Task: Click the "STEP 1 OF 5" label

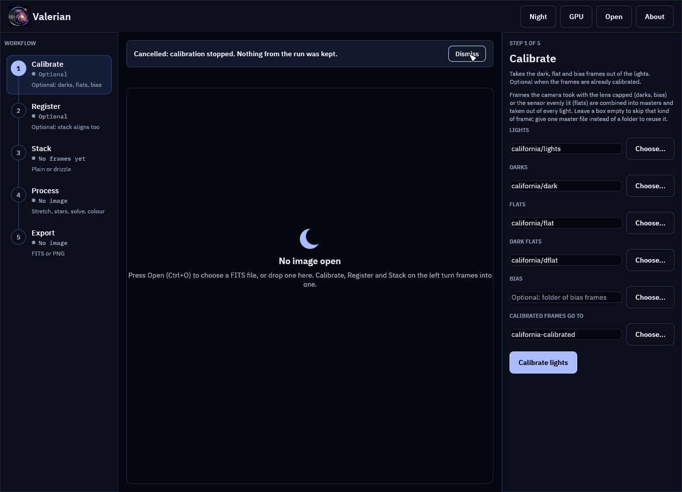Action: (525, 43)
